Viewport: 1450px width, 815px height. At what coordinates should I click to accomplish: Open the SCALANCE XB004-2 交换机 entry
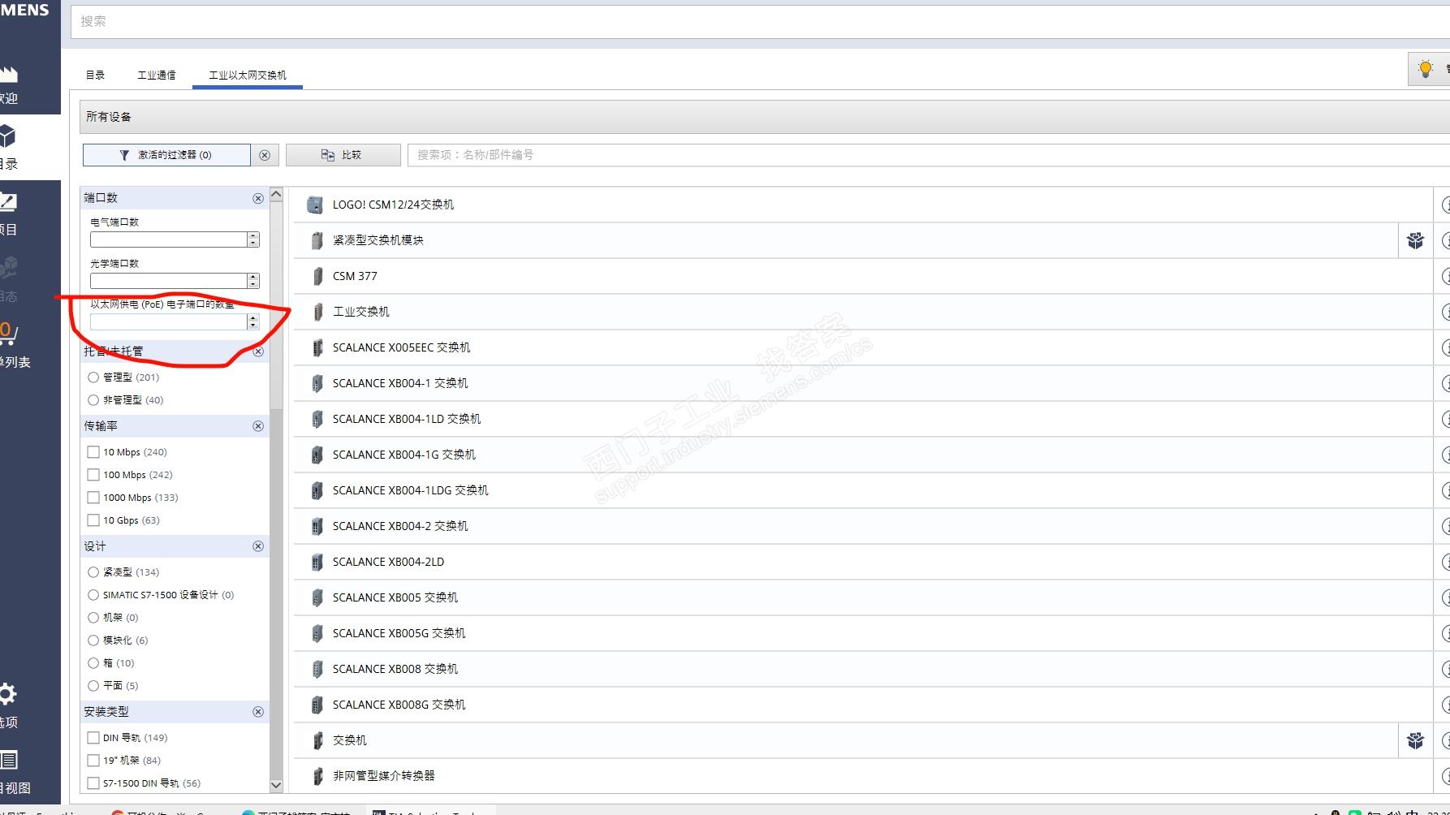(862, 526)
